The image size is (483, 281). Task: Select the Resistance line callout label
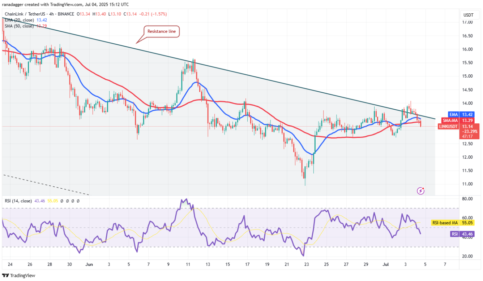pos(162,32)
